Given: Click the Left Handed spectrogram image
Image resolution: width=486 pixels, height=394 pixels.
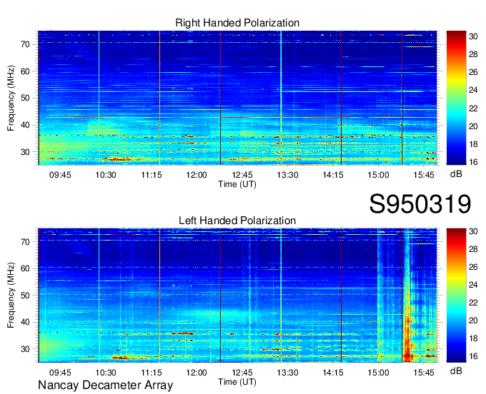Looking at the screenshot, I should [x=237, y=295].
